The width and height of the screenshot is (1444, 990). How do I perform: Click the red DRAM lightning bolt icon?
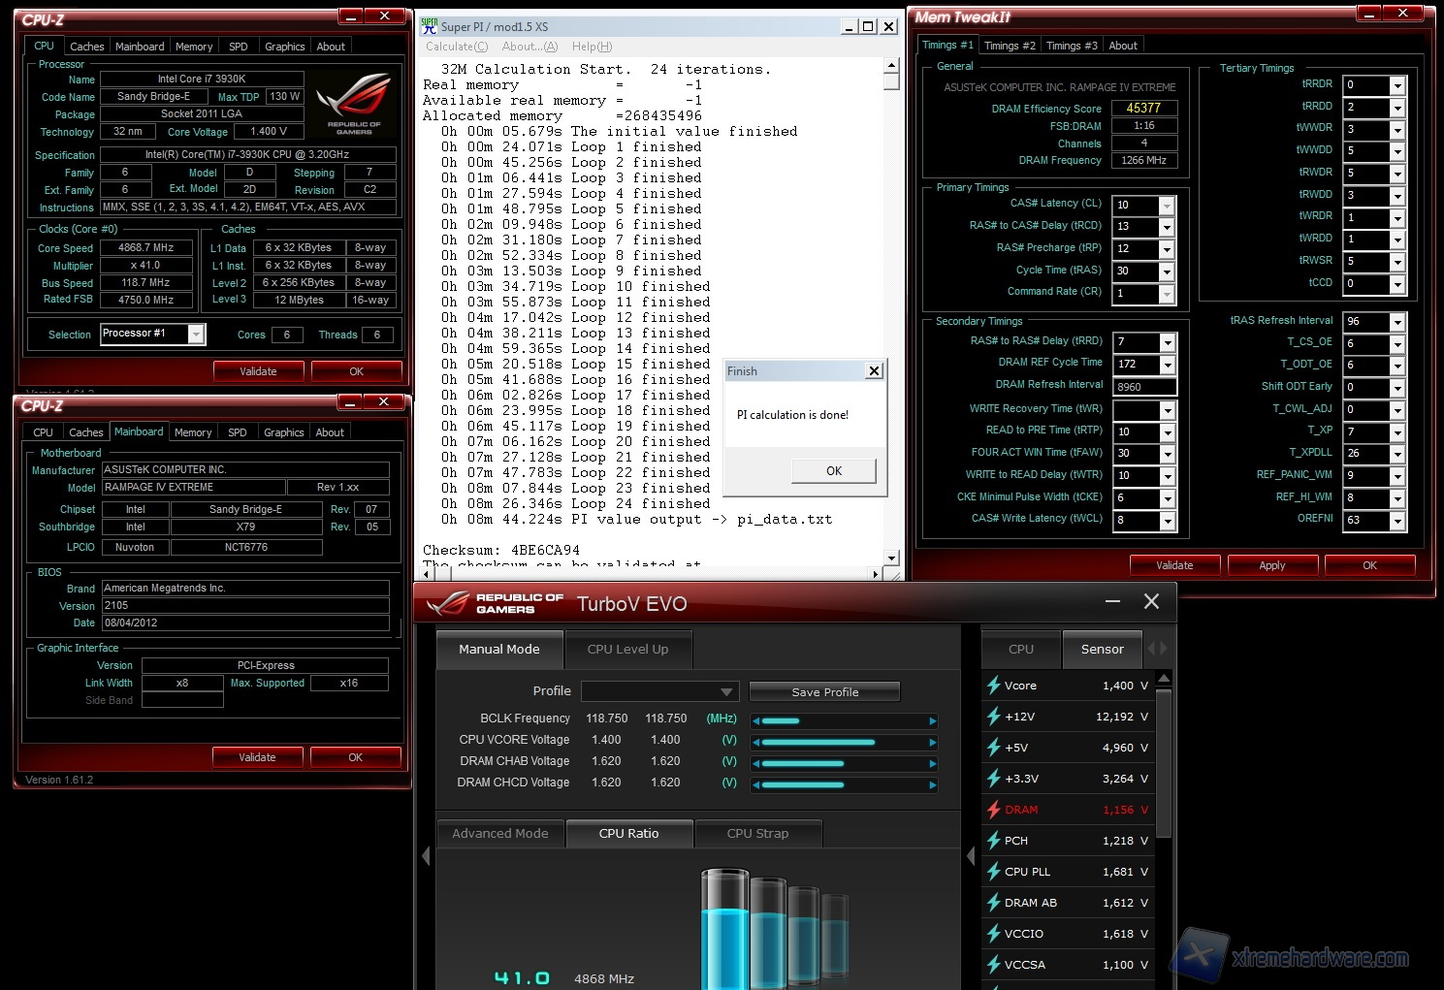click(x=993, y=810)
